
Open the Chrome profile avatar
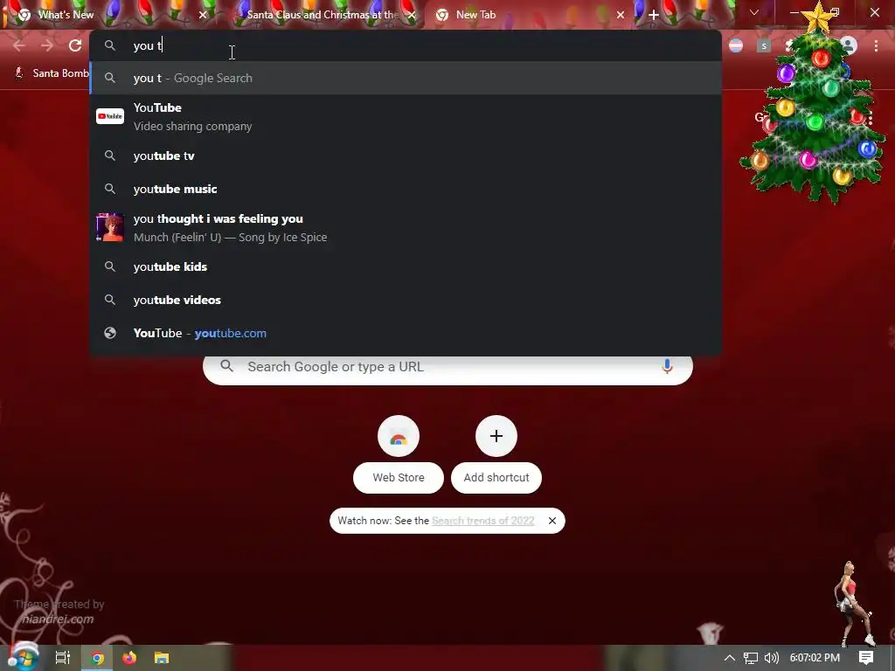click(849, 45)
